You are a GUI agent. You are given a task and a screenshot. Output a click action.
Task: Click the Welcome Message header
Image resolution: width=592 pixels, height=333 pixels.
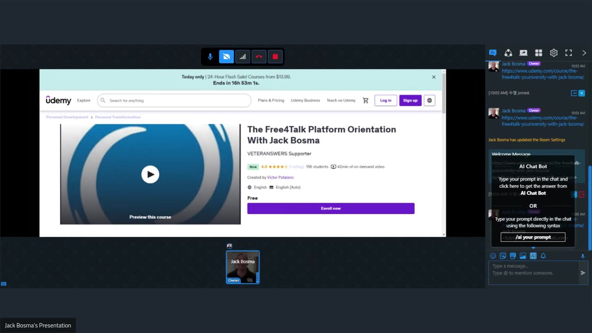pyautogui.click(x=511, y=154)
